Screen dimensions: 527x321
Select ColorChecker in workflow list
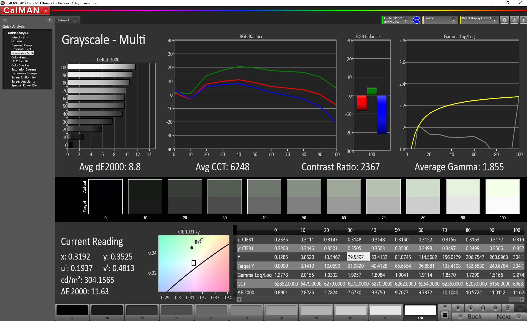[20, 65]
